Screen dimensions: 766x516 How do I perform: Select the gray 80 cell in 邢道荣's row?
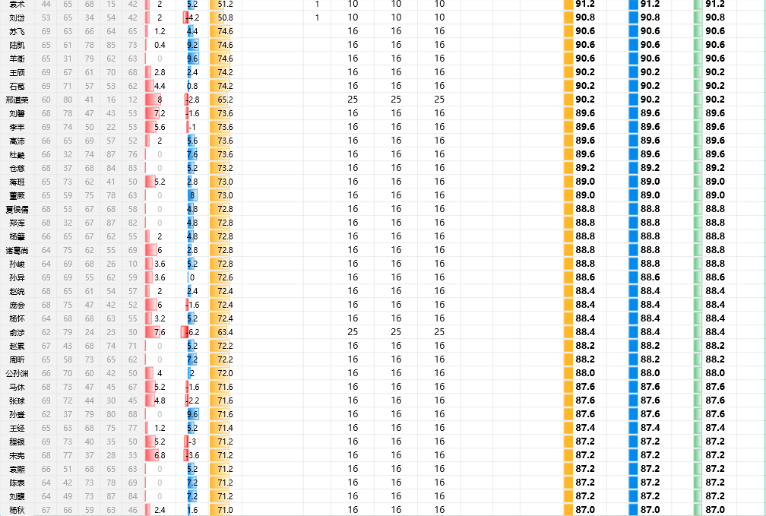pos(68,100)
